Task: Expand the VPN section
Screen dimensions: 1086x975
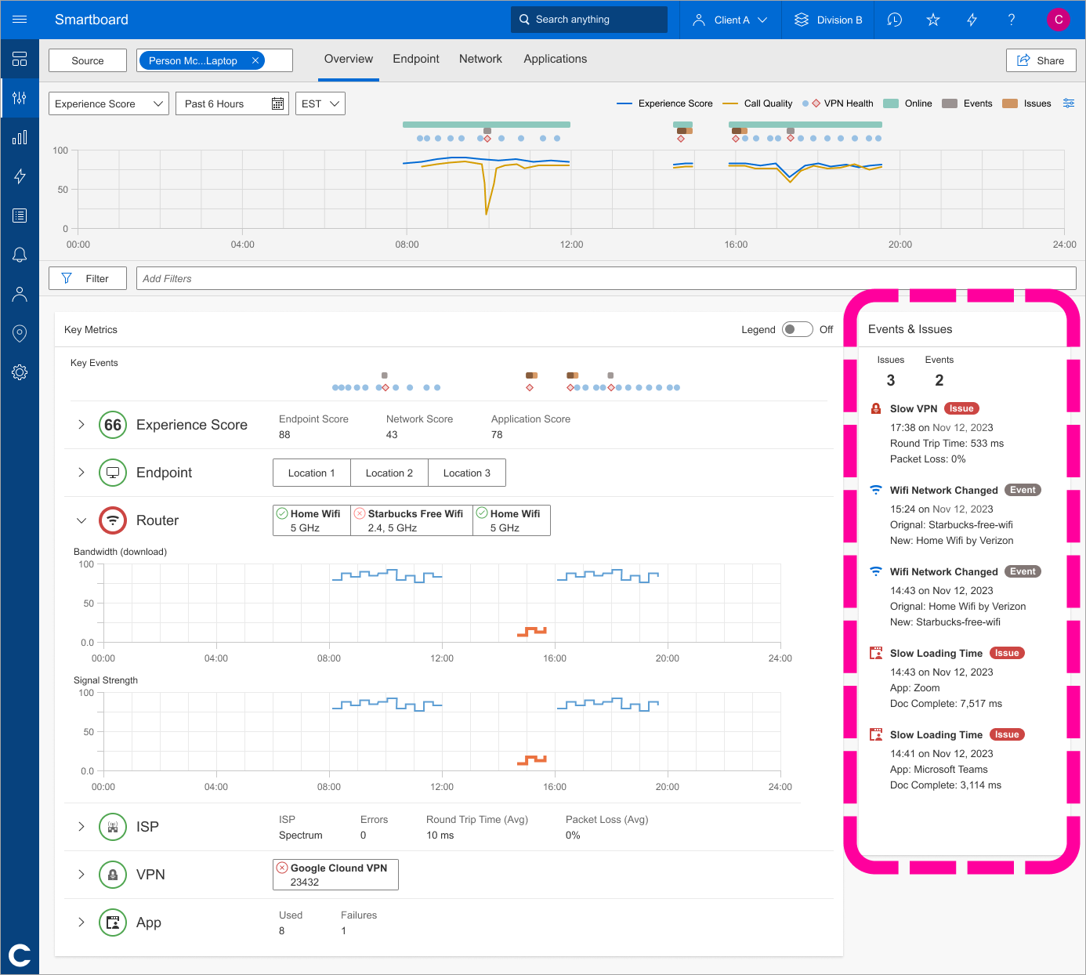Action: [81, 874]
